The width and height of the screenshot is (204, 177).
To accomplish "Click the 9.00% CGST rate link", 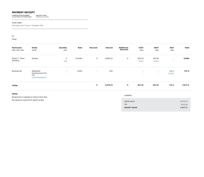I will [141, 61].
